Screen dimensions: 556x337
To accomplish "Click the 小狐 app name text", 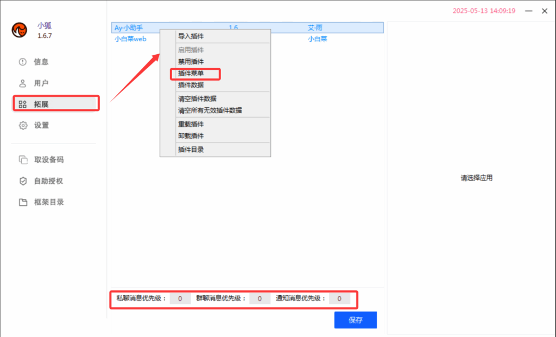I will pyautogui.click(x=45, y=25).
